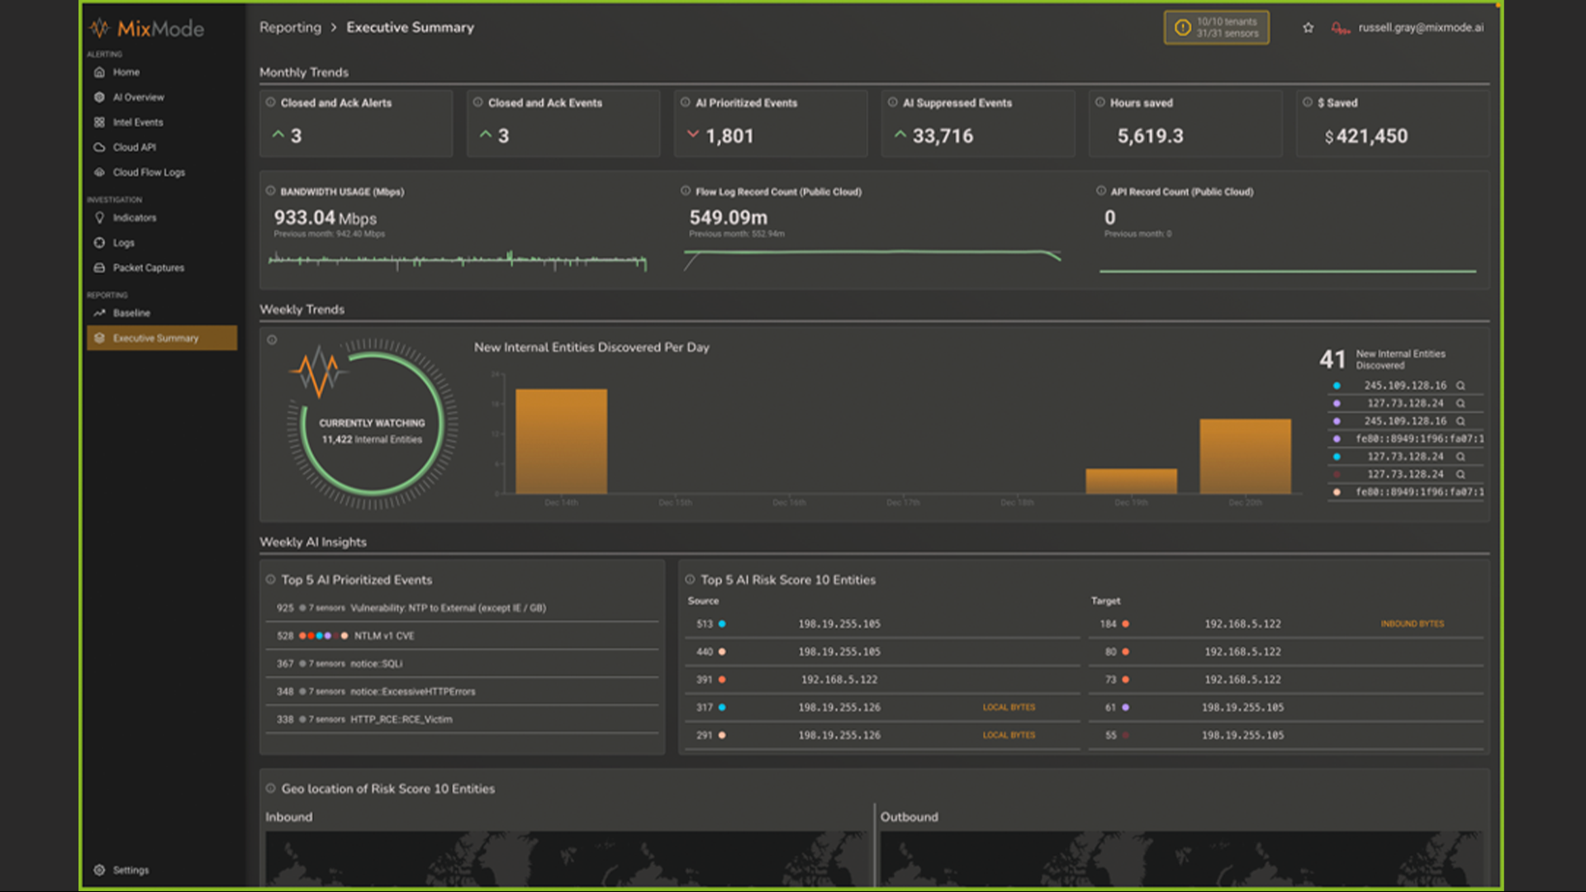The image size is (1586, 892).
Task: Click the favorite star icon in header
Action: pyautogui.click(x=1308, y=28)
